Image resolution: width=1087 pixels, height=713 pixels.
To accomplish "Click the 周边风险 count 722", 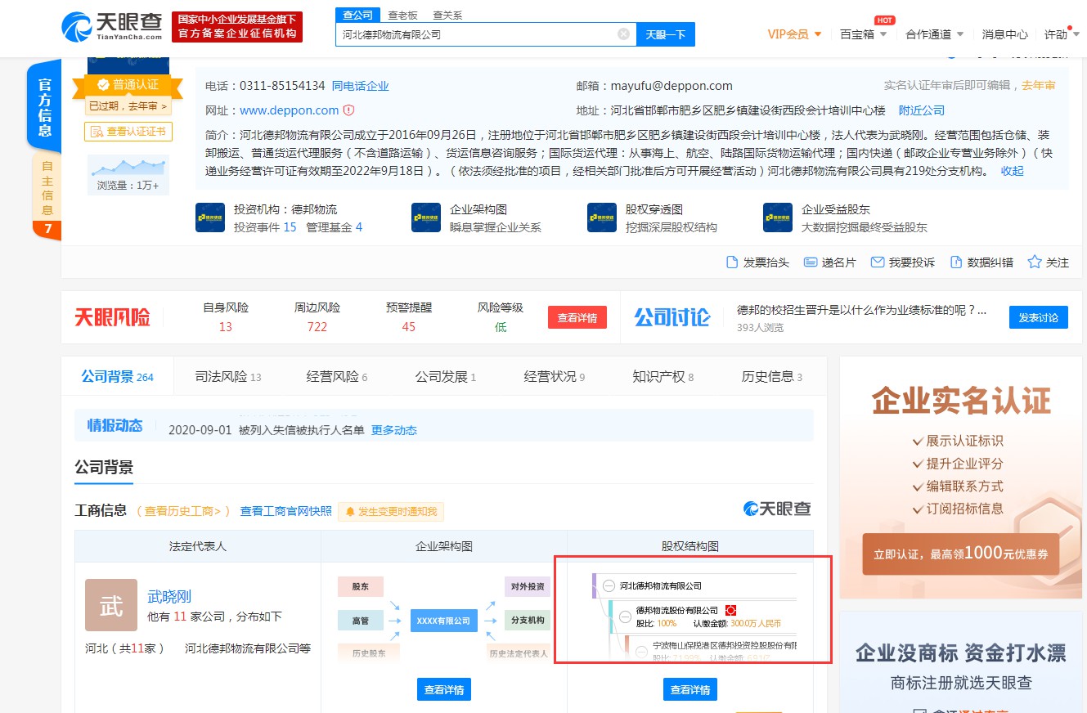I will 317,327.
